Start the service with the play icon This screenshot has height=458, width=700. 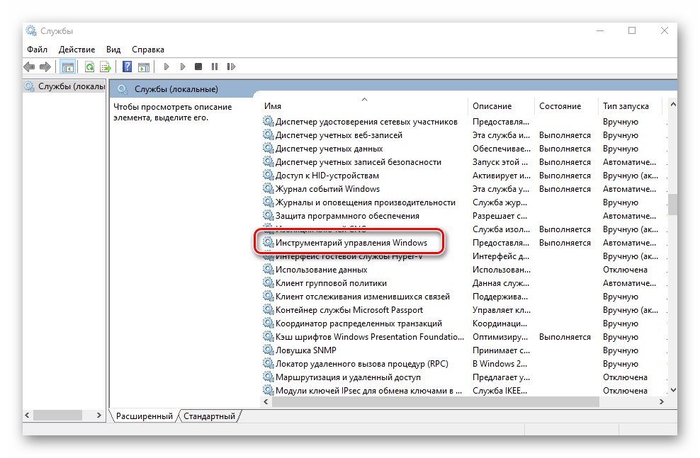point(166,66)
